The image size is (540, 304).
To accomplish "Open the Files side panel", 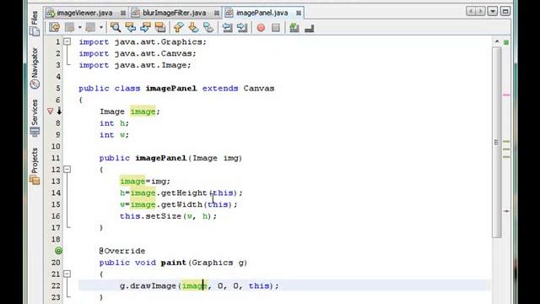I will tap(35, 24).
